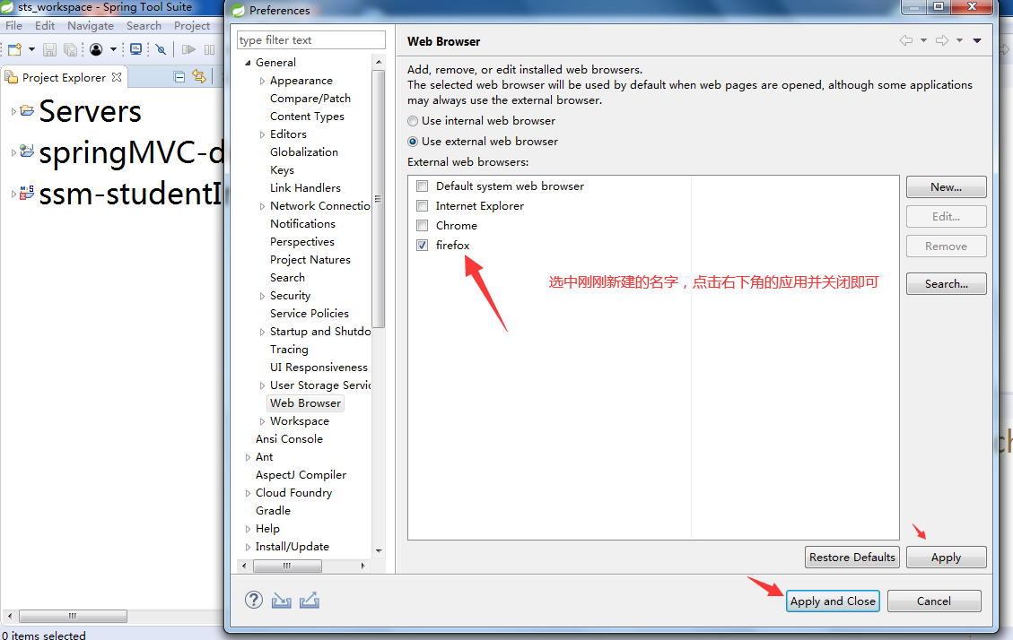Check Internet Explorer checkbox

click(422, 206)
